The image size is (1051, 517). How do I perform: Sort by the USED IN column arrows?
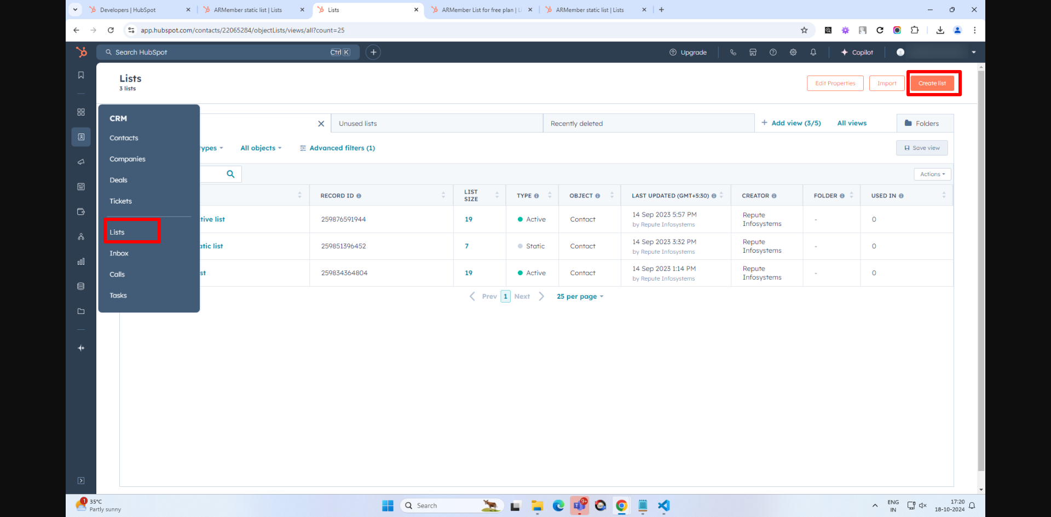(944, 195)
